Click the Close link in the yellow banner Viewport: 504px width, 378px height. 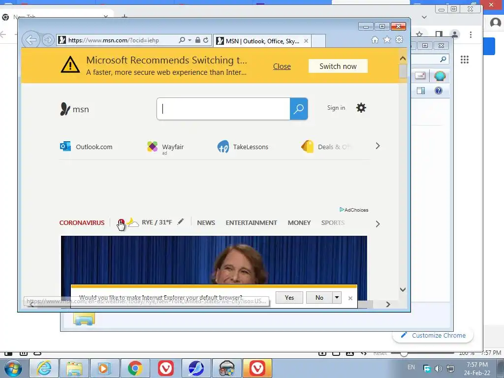tap(282, 66)
